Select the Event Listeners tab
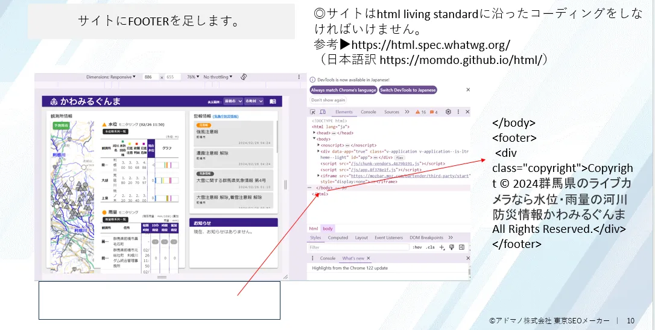 (388, 237)
